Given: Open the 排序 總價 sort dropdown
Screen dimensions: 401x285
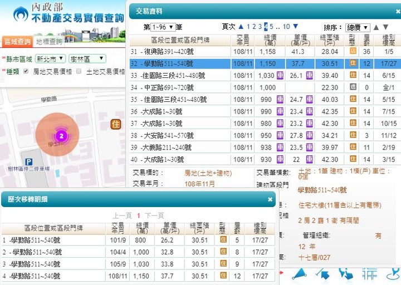Looking at the screenshot, I should pyautogui.click(x=358, y=27).
